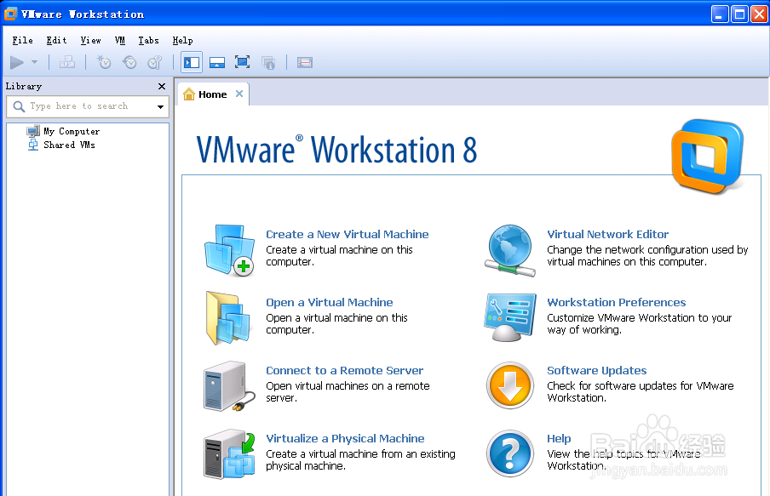Image resolution: width=770 pixels, height=496 pixels.
Task: Click the Open a Virtual Machine folder icon
Action: click(x=229, y=318)
